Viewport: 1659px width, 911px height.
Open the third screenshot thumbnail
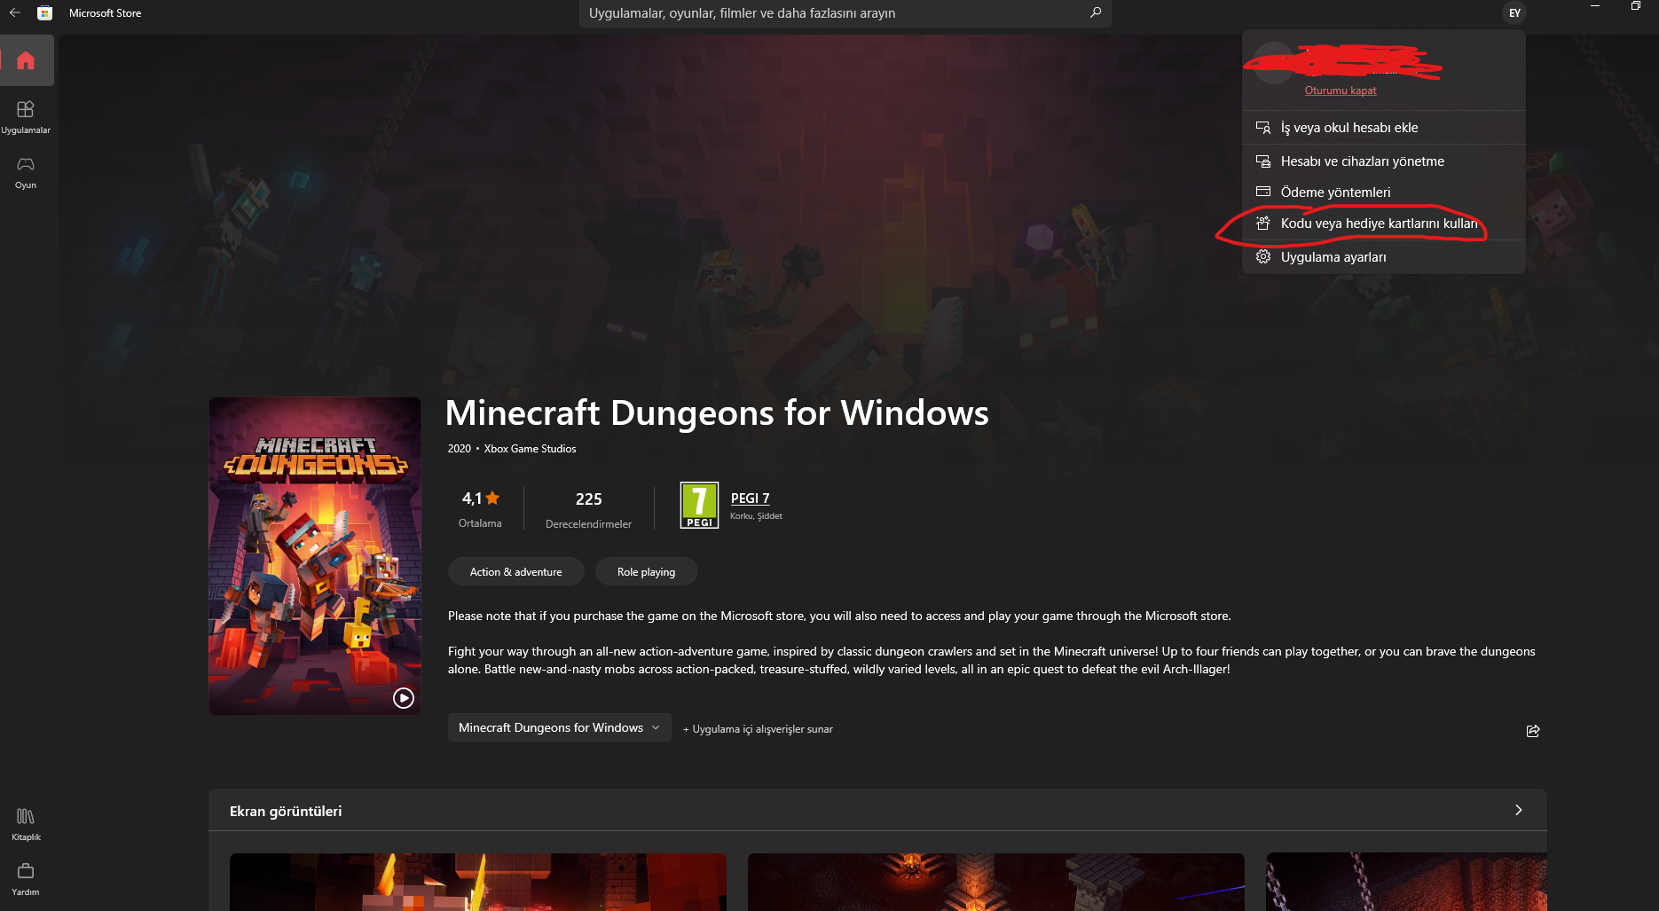pyautogui.click(x=1406, y=882)
